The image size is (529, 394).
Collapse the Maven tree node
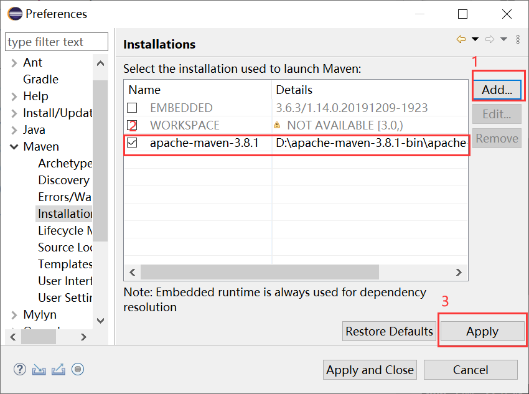point(14,147)
